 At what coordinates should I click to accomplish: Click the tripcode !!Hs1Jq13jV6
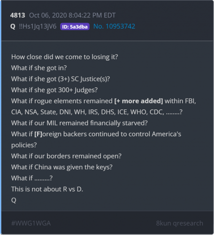coord(38,26)
